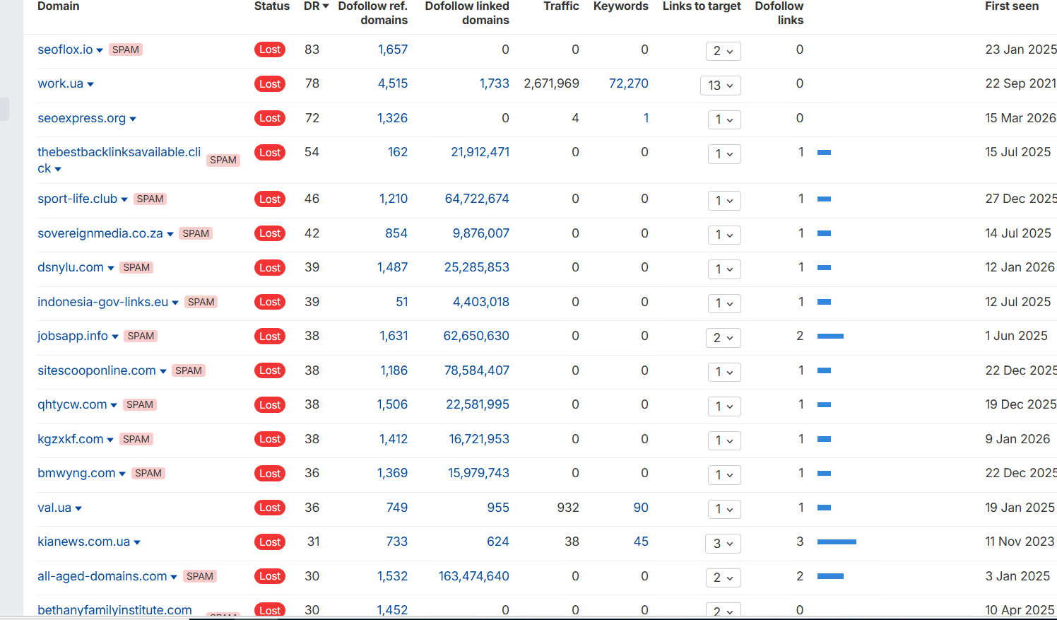Open the kianews.com.ua domain link
Image resolution: width=1057 pixels, height=620 pixels.
point(83,542)
